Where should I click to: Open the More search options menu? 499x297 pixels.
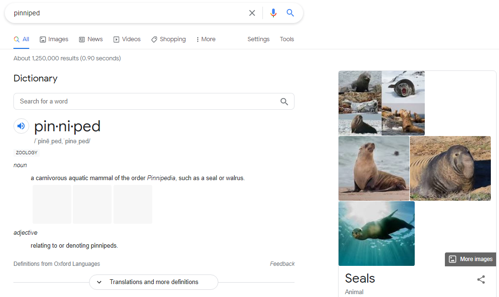pyautogui.click(x=206, y=39)
